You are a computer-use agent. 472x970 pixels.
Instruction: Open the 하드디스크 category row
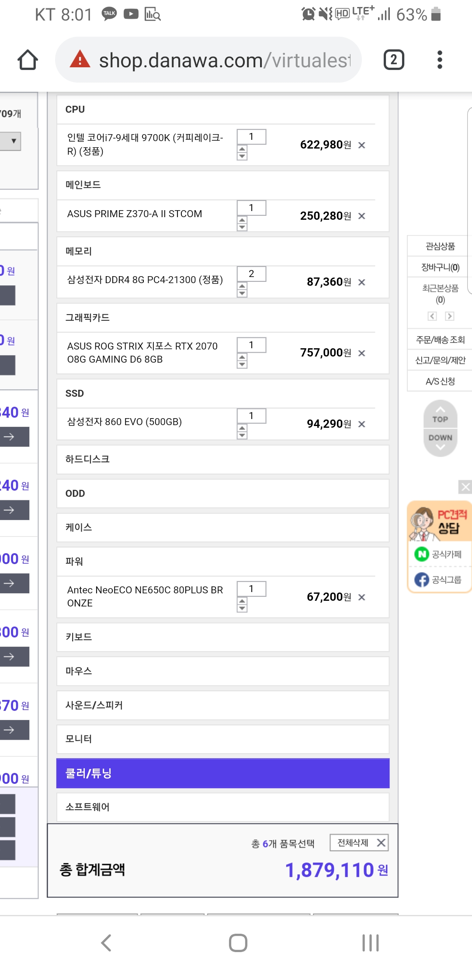click(x=223, y=459)
